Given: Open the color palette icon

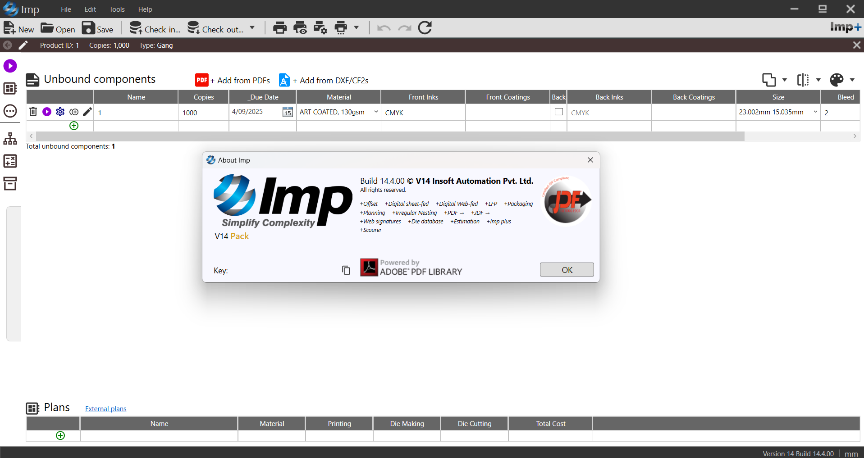Looking at the screenshot, I should (837, 80).
